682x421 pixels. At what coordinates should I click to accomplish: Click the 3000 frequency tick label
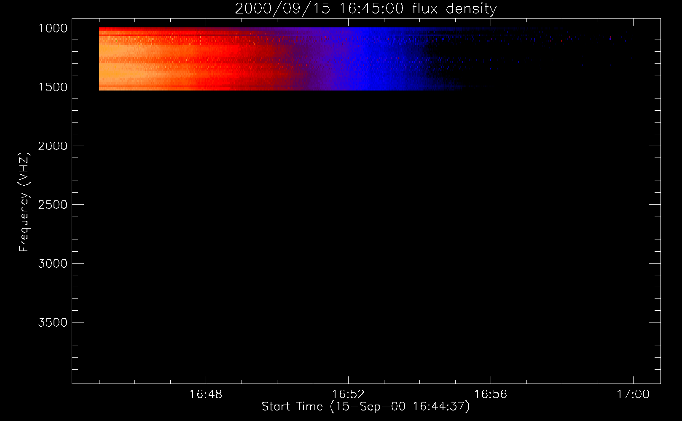pos(53,264)
